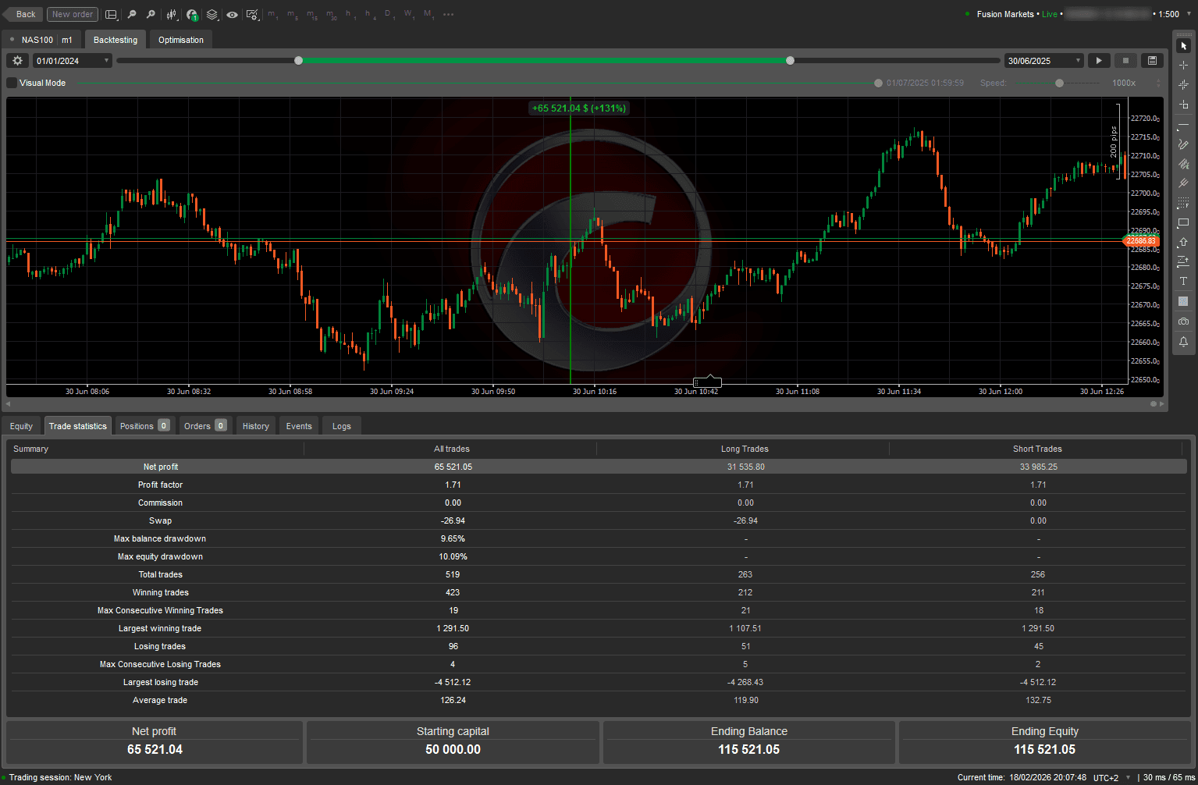The height and width of the screenshot is (785, 1198).
Task: Zoom out on the chart
Action: tap(131, 14)
